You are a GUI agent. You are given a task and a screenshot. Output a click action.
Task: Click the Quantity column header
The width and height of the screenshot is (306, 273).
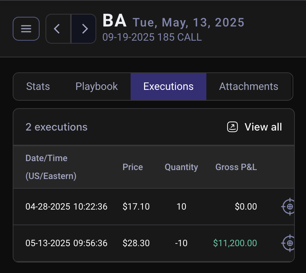coord(181,167)
